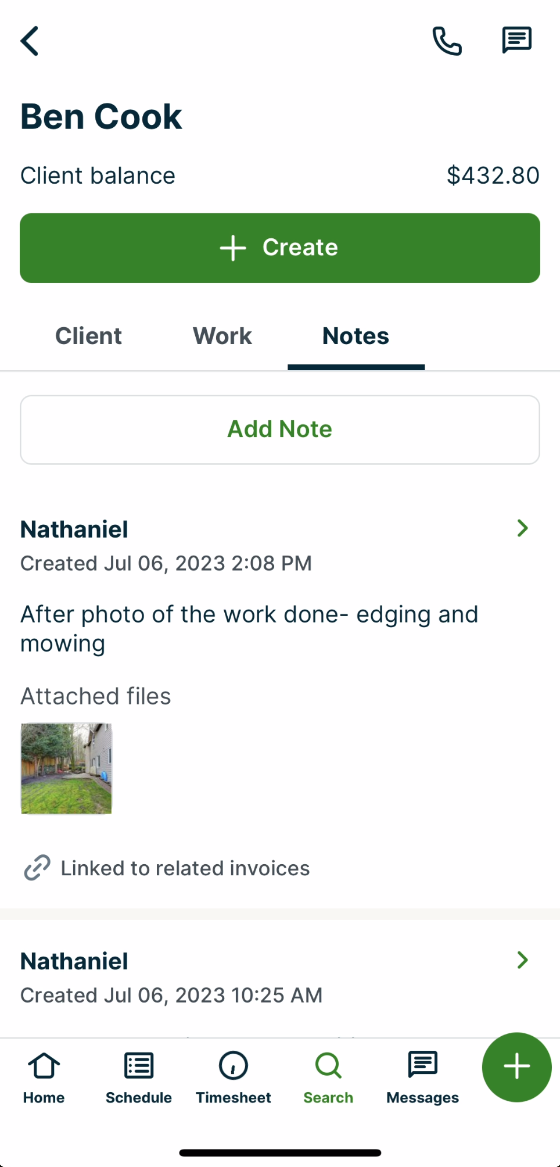Image resolution: width=560 pixels, height=1167 pixels.
Task: Open text message icon in header
Action: (516, 41)
